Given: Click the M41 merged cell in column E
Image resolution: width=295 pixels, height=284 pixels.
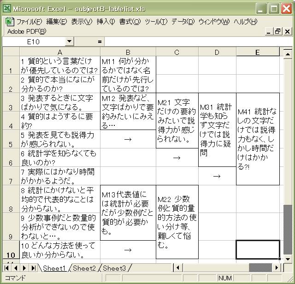Looking at the screenshot, I should pyautogui.click(x=258, y=139).
